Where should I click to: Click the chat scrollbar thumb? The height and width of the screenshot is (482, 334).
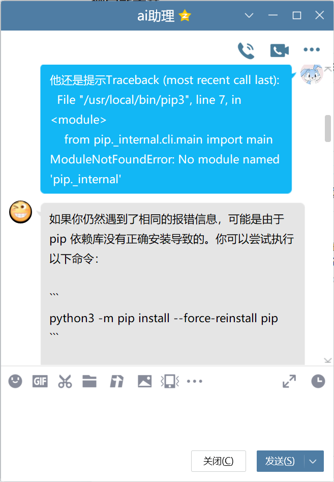pyautogui.click(x=328, y=128)
